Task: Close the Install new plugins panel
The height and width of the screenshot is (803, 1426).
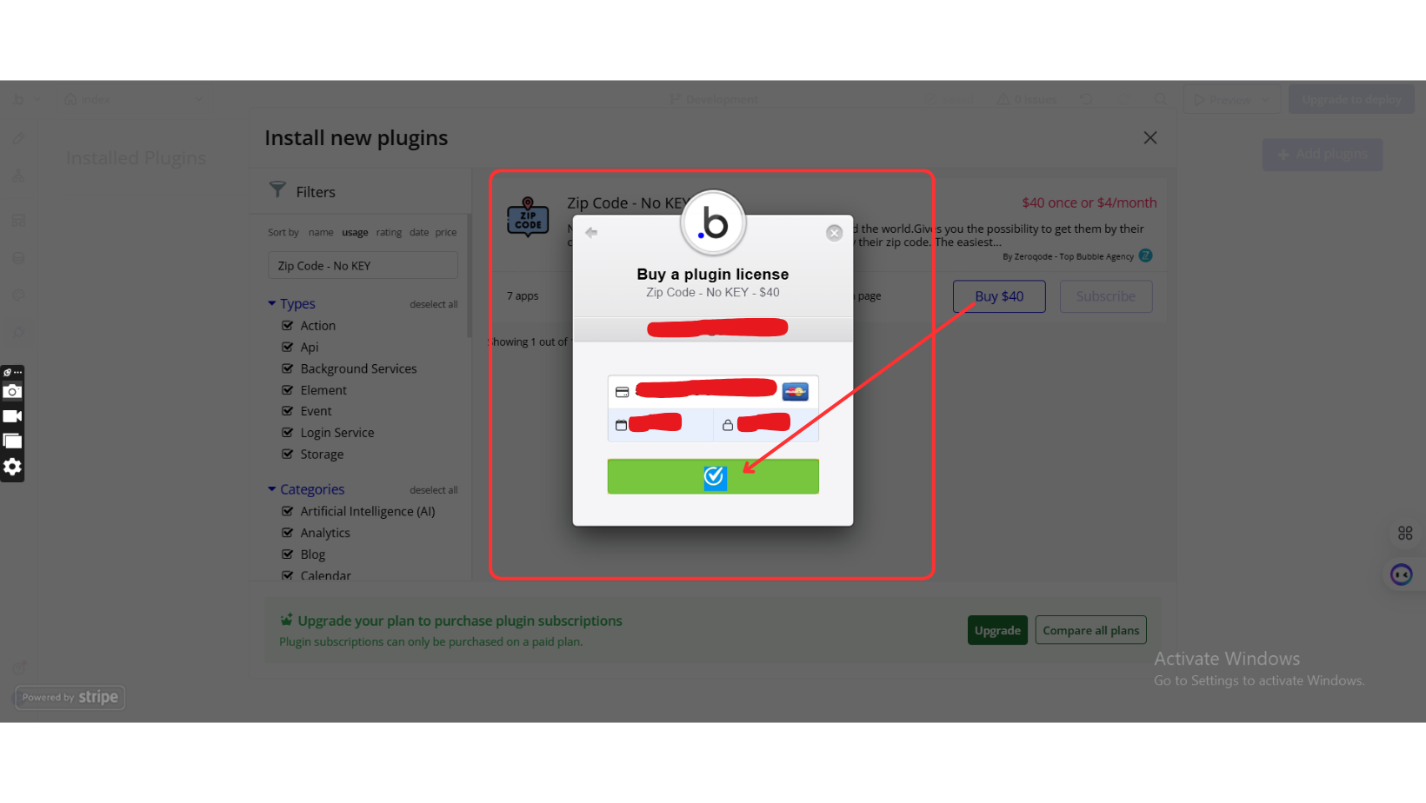Action: click(1150, 138)
